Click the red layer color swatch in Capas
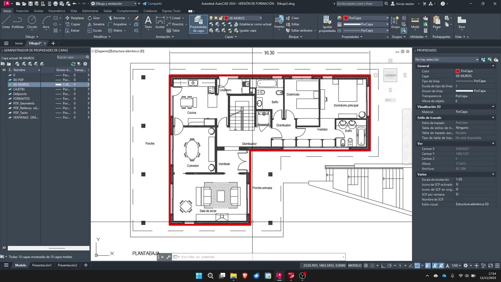 tap(226, 18)
